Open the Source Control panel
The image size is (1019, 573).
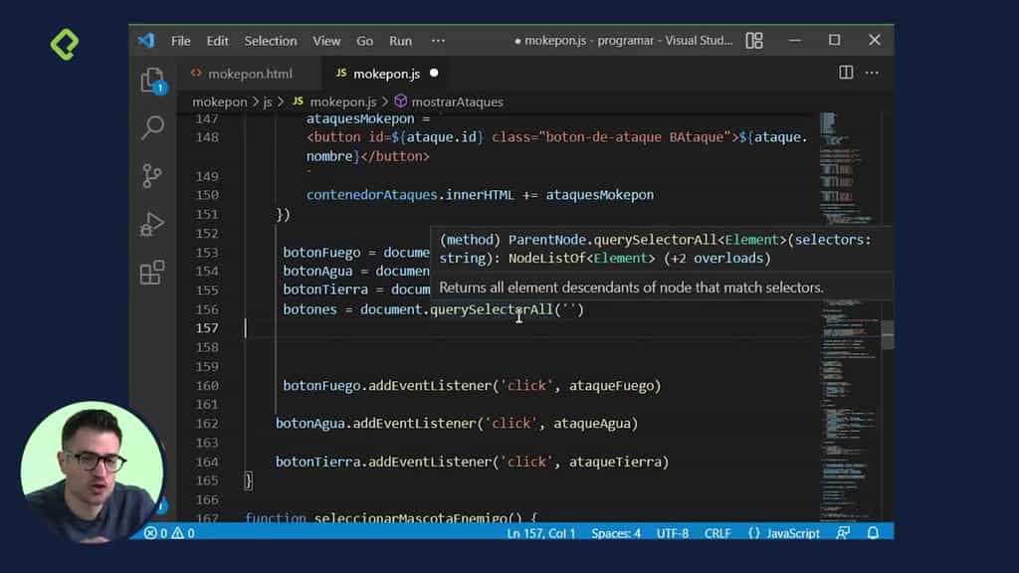153,176
